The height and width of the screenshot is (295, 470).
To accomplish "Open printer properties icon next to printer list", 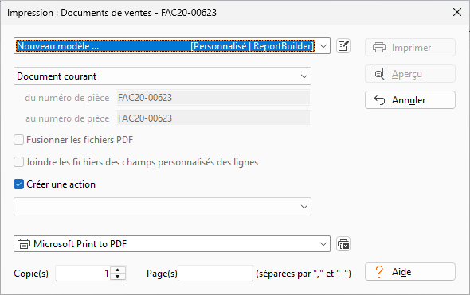I will click(x=343, y=244).
